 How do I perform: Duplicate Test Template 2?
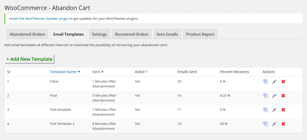click(265, 124)
